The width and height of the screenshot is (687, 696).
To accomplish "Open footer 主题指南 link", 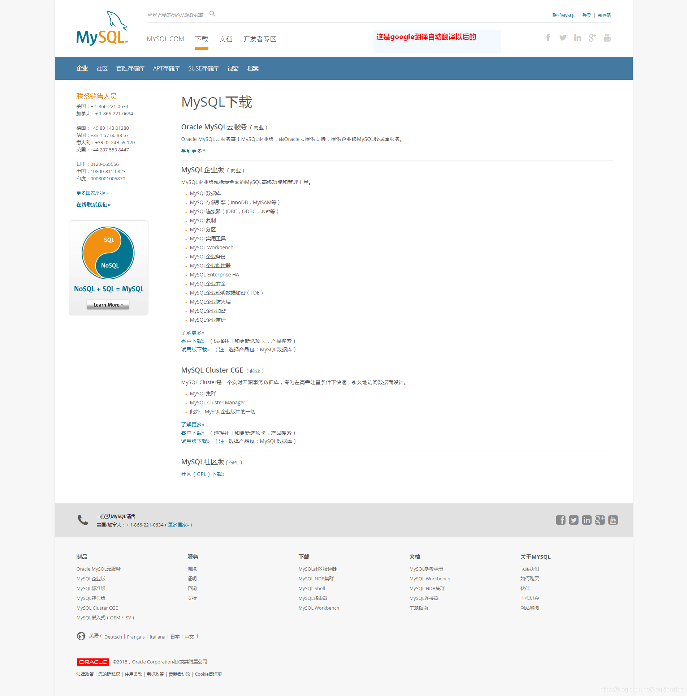I will tap(419, 608).
